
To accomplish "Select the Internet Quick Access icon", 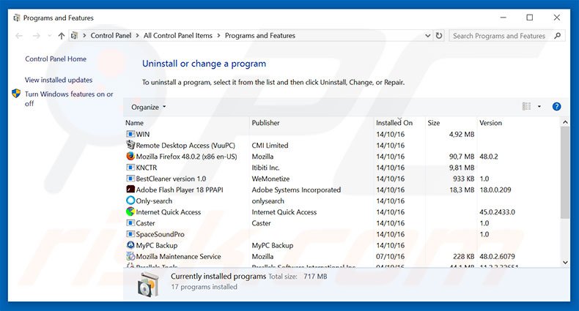I will 130,211.
